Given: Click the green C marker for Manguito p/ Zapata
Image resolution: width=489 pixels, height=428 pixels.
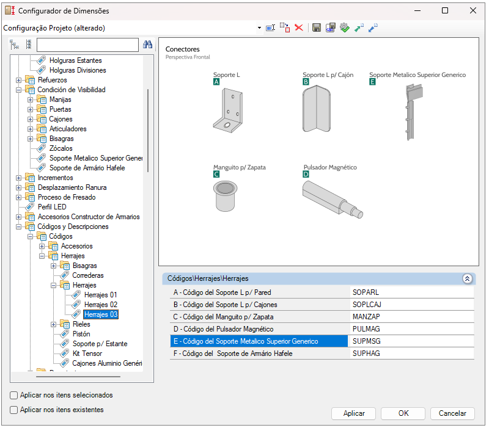Looking at the screenshot, I should pos(216,175).
